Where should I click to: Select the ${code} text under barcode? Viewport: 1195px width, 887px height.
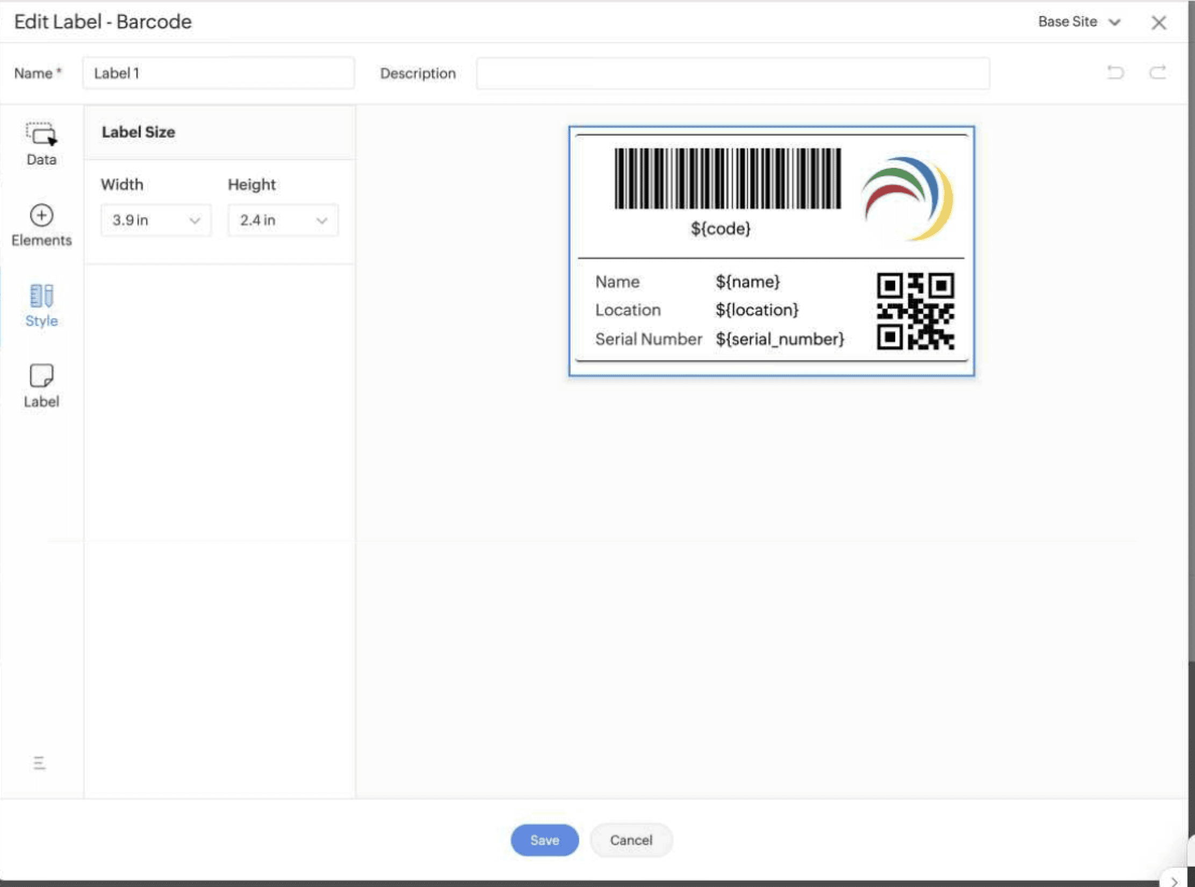(720, 228)
